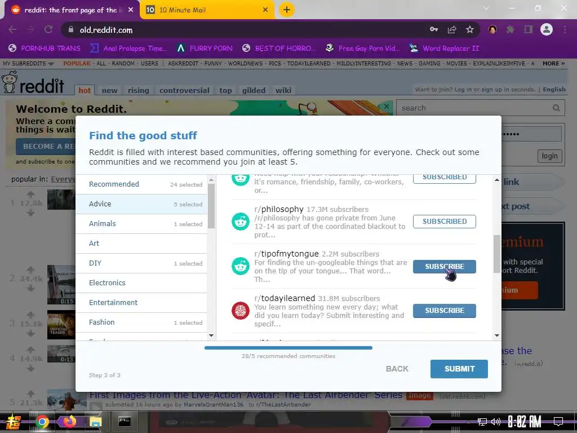Subscribe to r/todayilearned
Viewport: 577px width, 433px height.
coord(444,311)
